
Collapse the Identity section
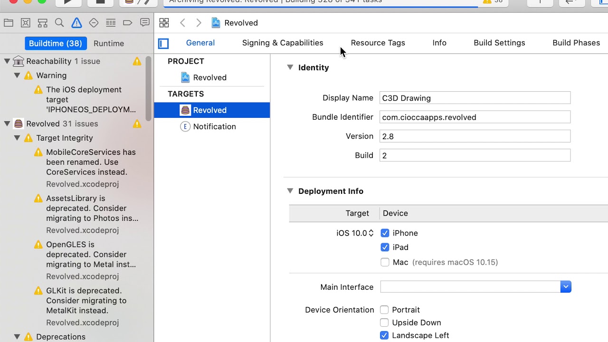[x=290, y=67]
